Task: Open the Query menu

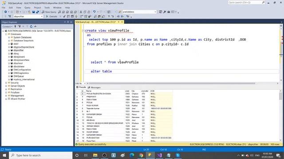Action: pyautogui.click(x=28, y=8)
